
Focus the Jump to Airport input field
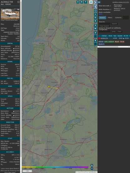(105, 32)
